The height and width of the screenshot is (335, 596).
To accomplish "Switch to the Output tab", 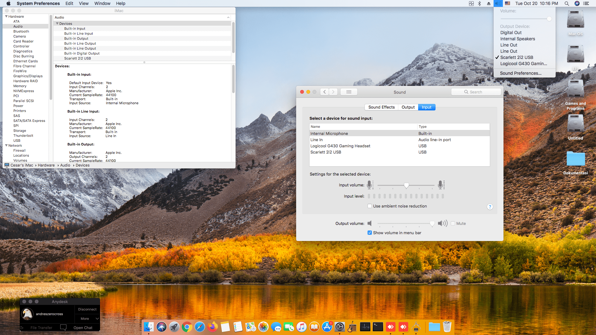I will 408,107.
